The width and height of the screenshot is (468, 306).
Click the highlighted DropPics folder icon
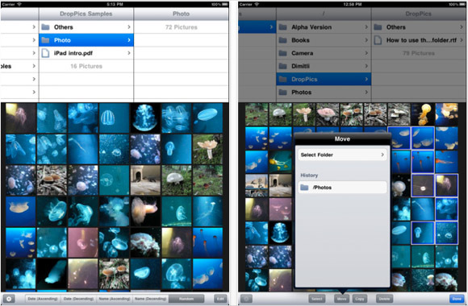tap(282, 79)
